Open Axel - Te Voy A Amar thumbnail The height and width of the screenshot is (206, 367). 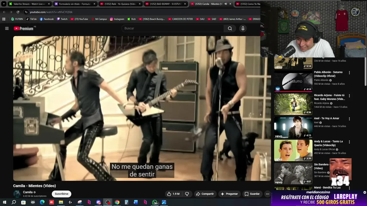point(293,128)
